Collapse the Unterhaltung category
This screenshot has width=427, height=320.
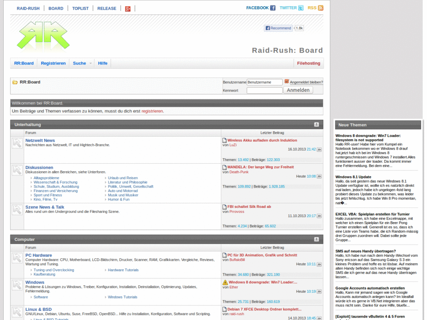coord(316,125)
